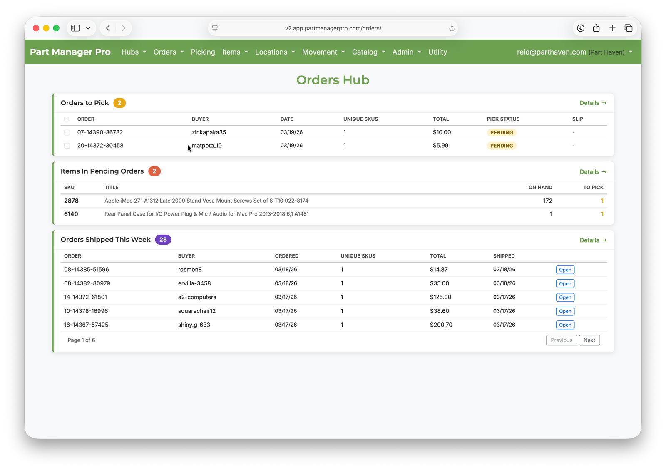Open shipped order 16-14367-57425
666x471 pixels.
(x=565, y=325)
